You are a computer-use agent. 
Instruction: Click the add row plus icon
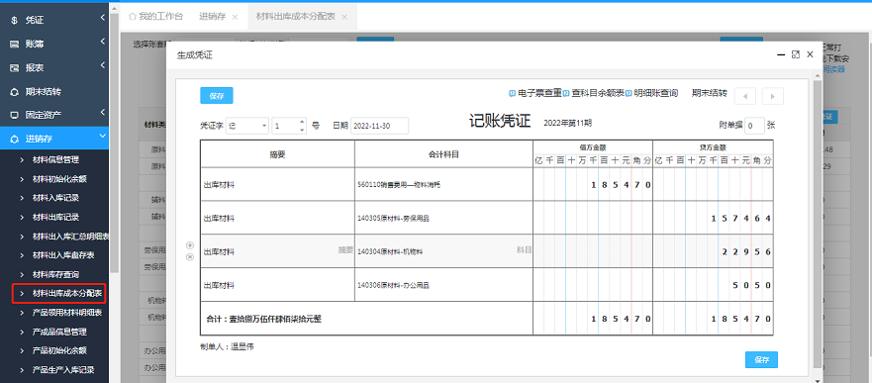click(190, 245)
